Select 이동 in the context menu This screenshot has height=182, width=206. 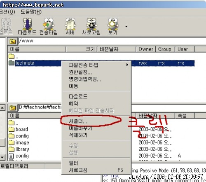(96, 86)
